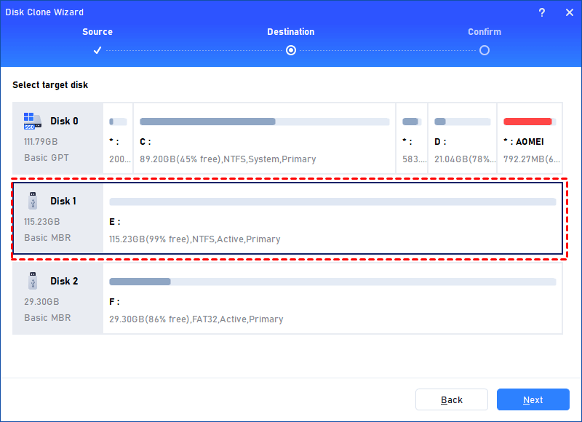This screenshot has height=422, width=582.
Task: Select the Destination step indicator circle
Action: coord(291,50)
